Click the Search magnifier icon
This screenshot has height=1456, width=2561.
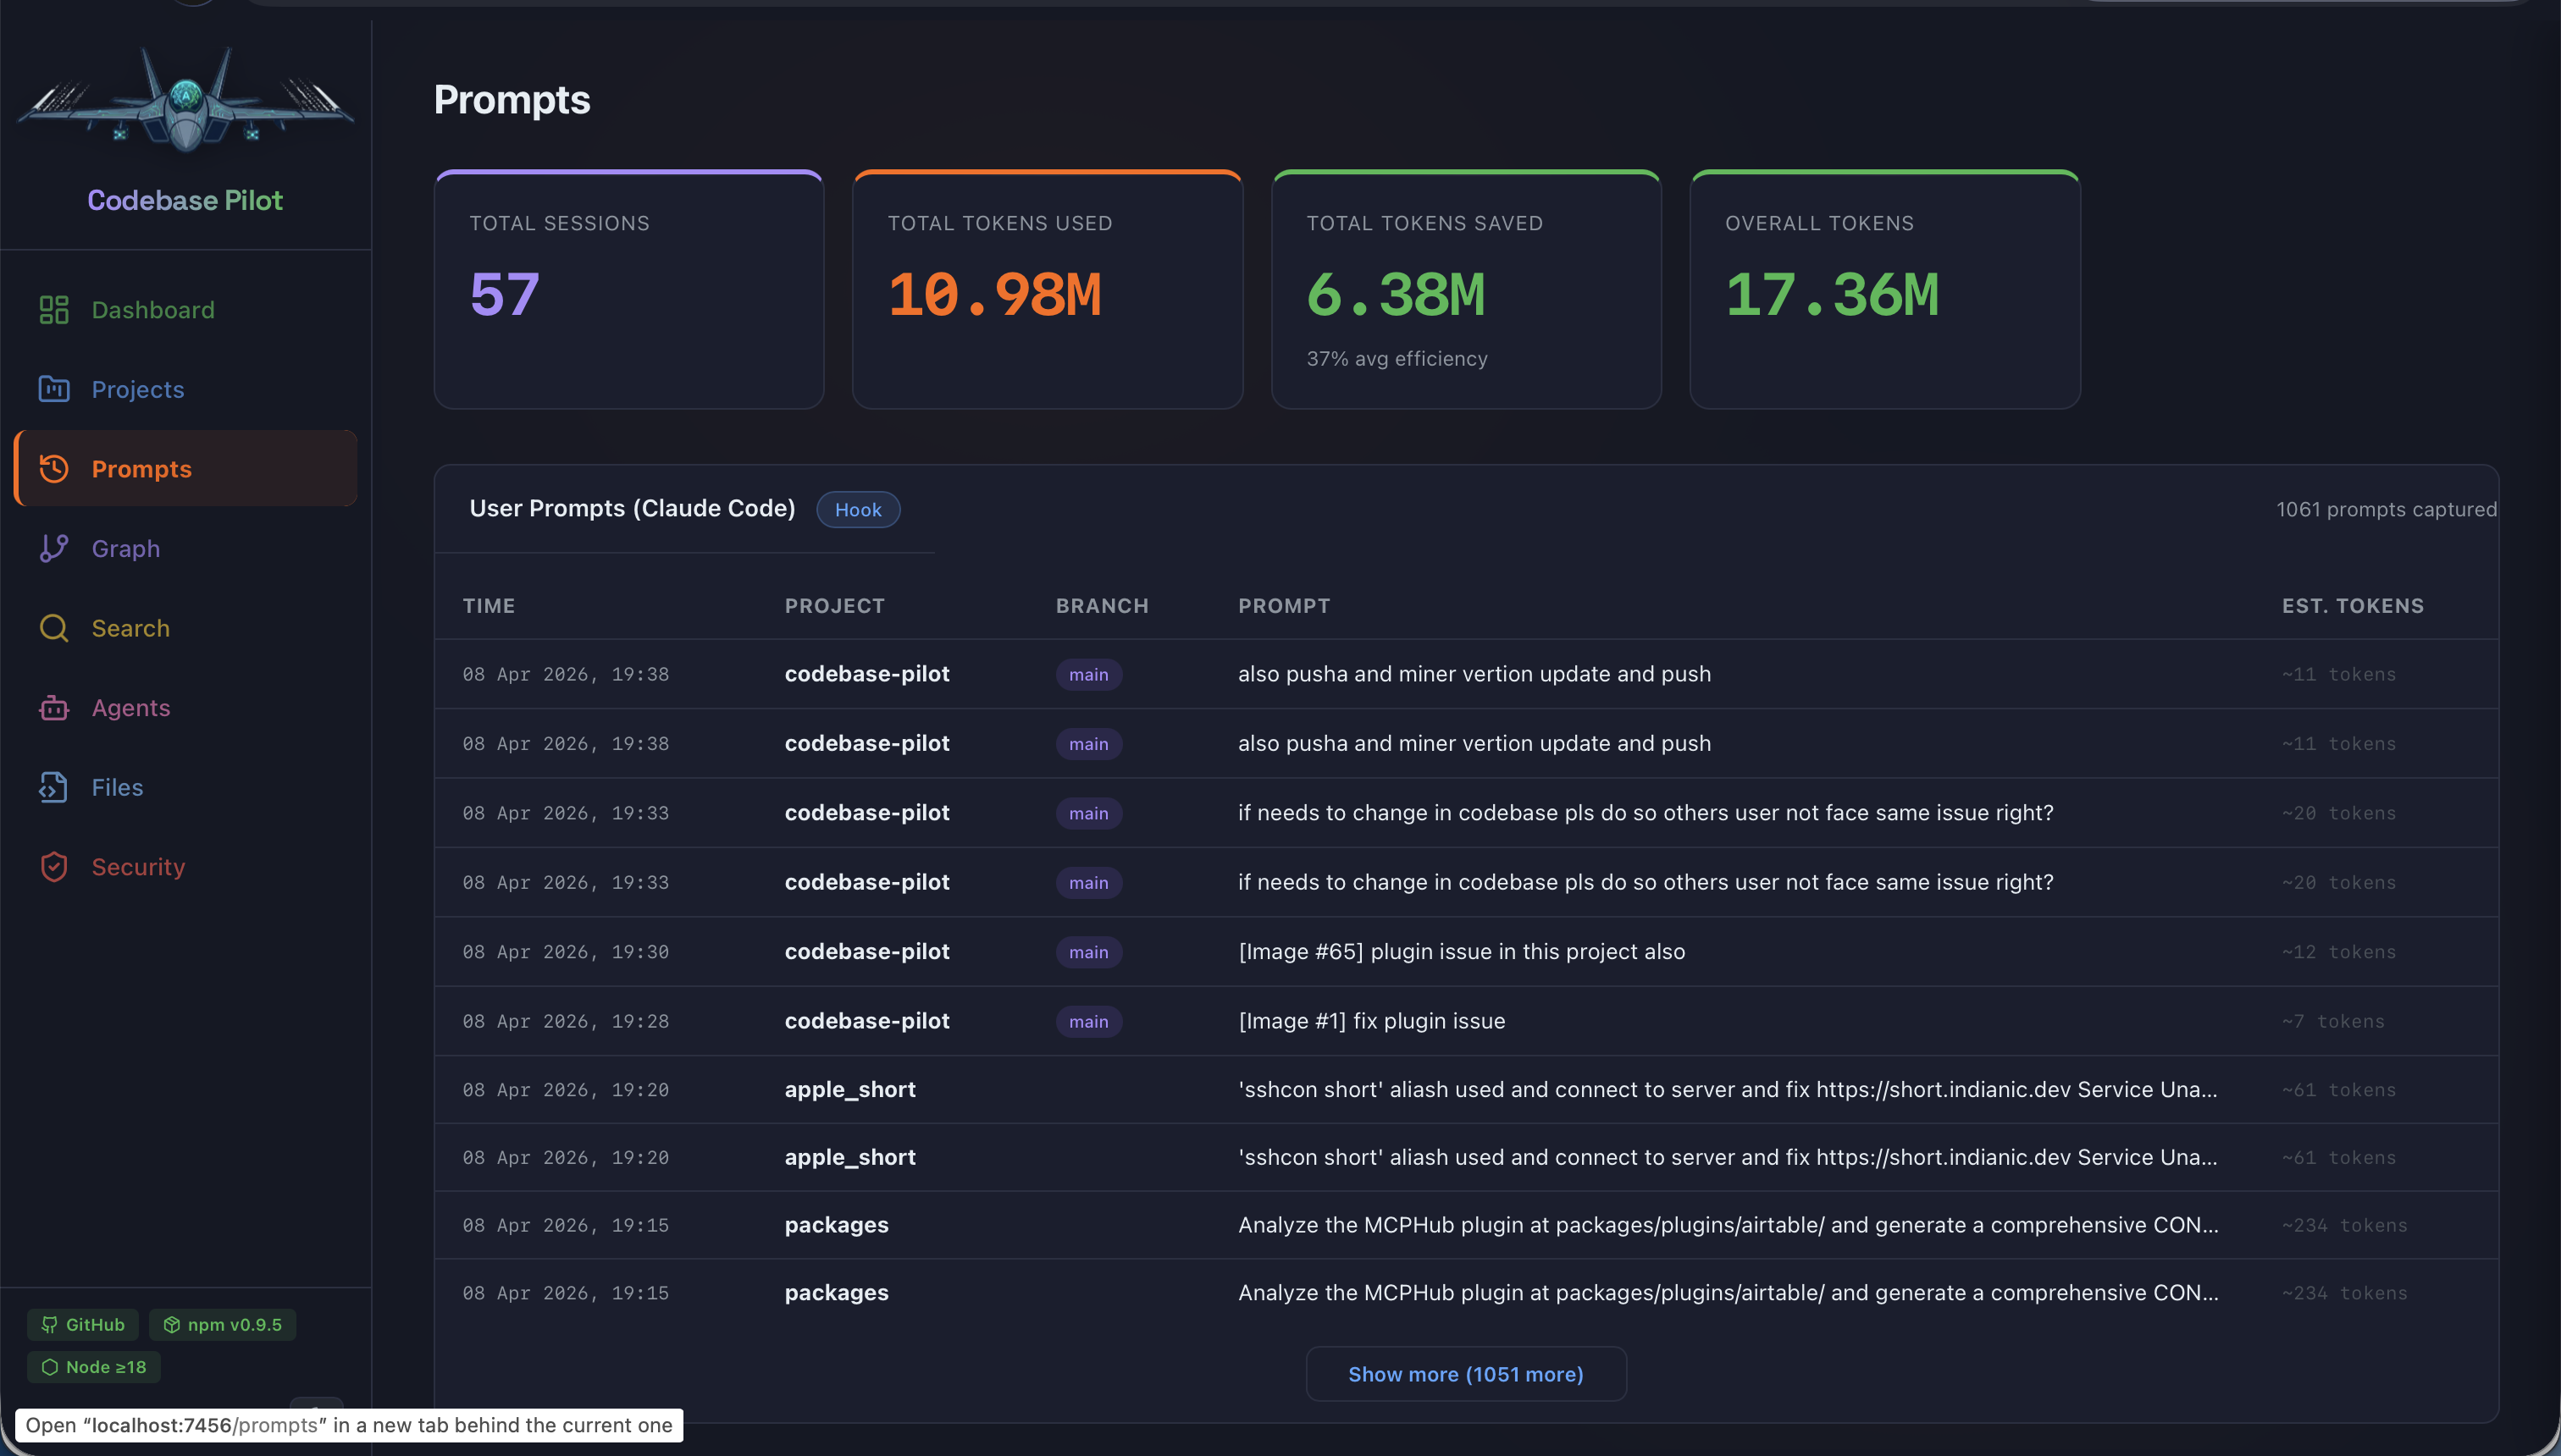(x=54, y=628)
